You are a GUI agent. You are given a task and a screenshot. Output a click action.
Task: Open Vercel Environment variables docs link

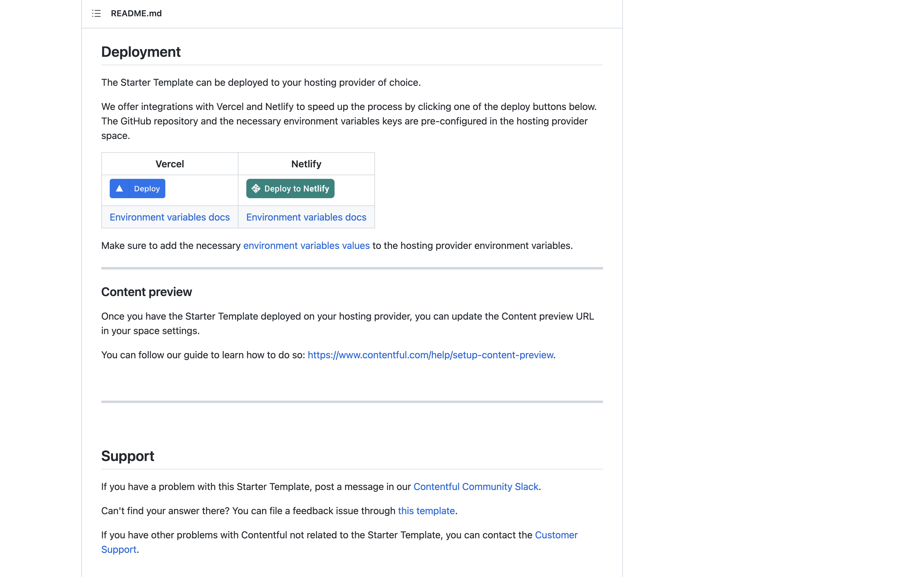(x=170, y=217)
